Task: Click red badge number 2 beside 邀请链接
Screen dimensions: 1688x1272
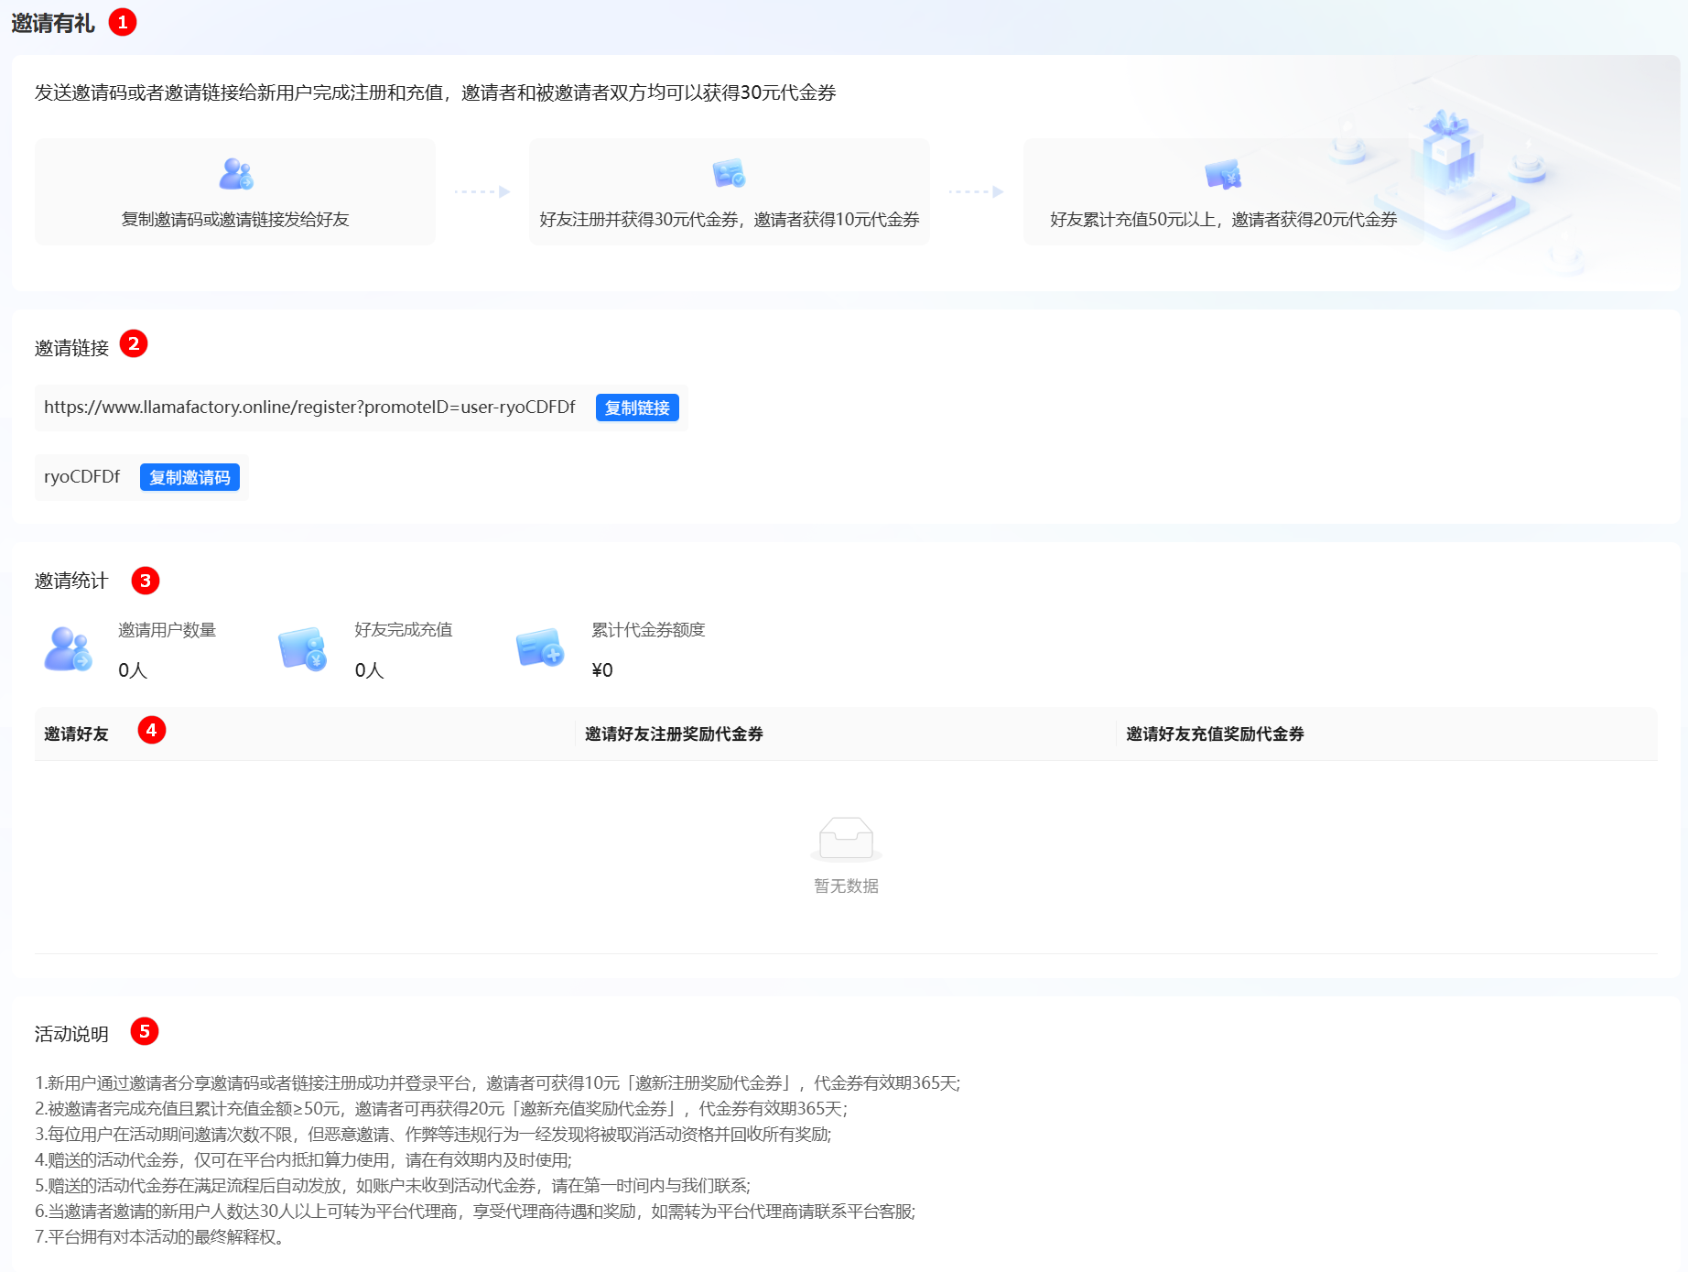Action: pyautogui.click(x=134, y=344)
